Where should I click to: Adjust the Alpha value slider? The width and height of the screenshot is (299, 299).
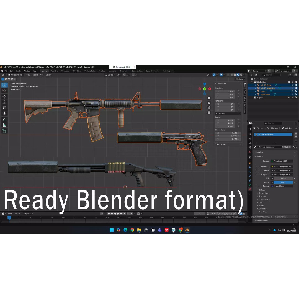click(283, 182)
